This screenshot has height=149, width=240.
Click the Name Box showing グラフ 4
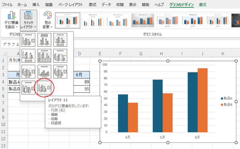(x=11, y=45)
